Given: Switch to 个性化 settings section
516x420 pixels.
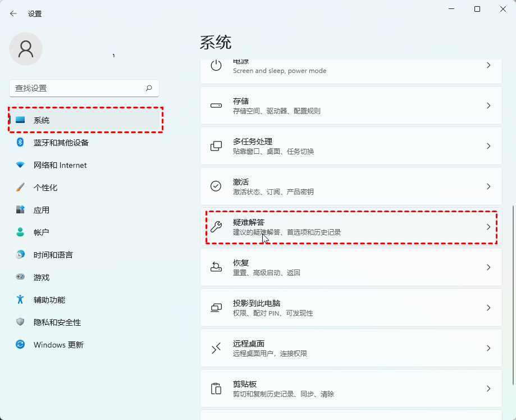Looking at the screenshot, I should 45,188.
